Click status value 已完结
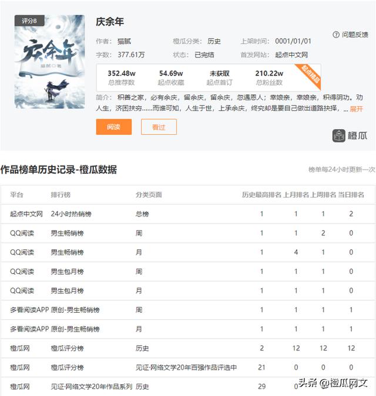 (204, 55)
